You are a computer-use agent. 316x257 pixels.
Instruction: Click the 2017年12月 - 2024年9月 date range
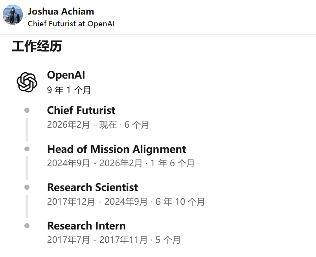(x=97, y=202)
